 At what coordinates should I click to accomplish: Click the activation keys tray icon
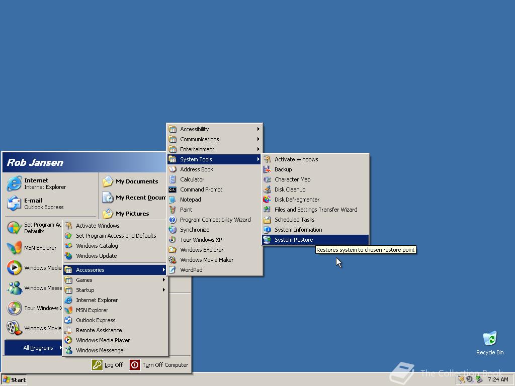click(x=462, y=380)
